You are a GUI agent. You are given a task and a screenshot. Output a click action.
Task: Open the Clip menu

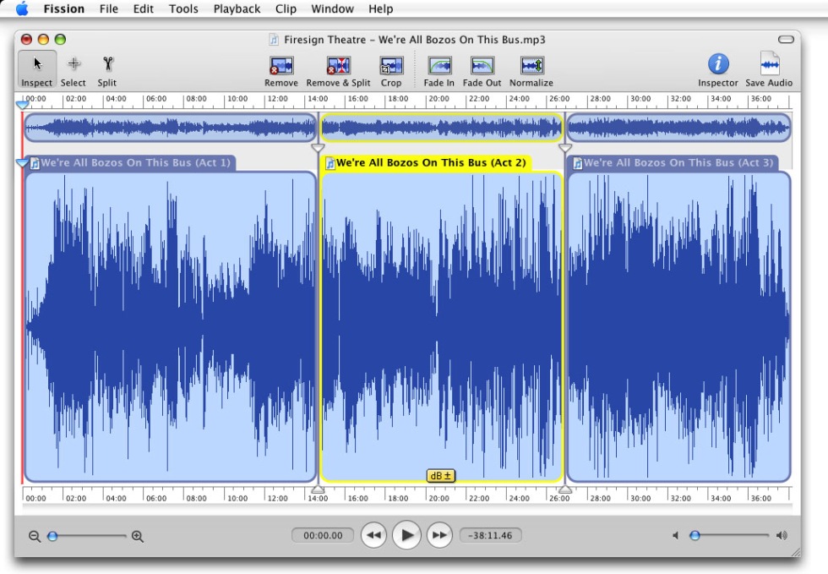click(x=286, y=9)
